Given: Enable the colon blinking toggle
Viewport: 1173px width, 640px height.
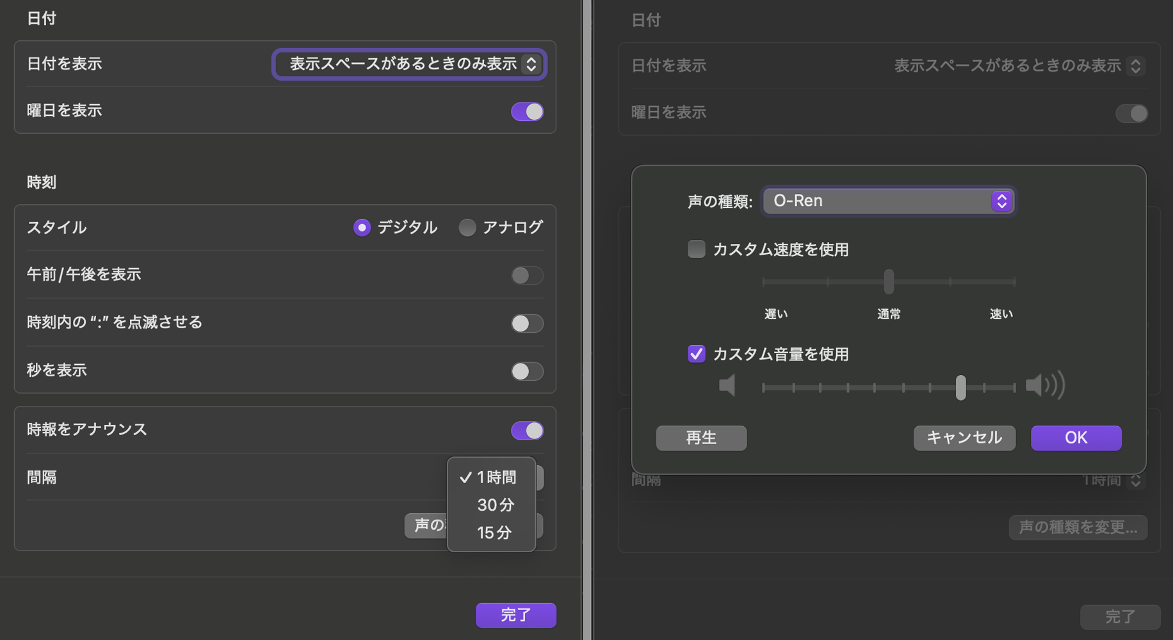Looking at the screenshot, I should (527, 323).
